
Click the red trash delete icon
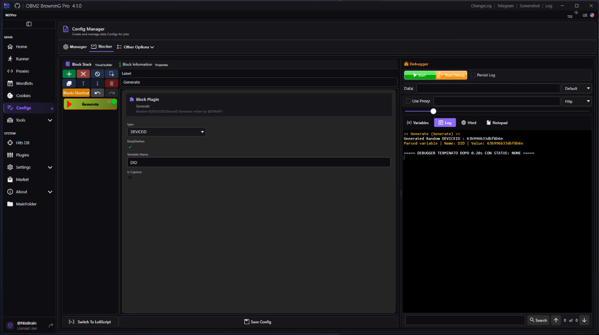(112, 83)
